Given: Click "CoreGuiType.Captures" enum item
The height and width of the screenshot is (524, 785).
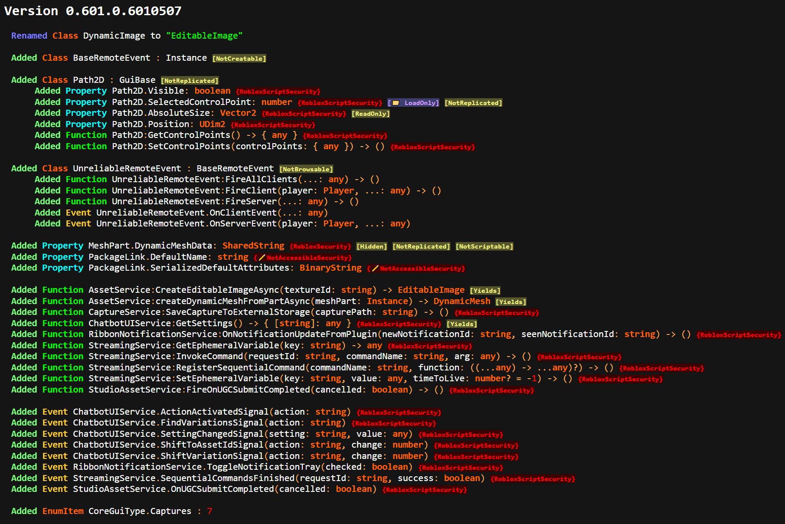Looking at the screenshot, I should pyautogui.click(x=140, y=511).
